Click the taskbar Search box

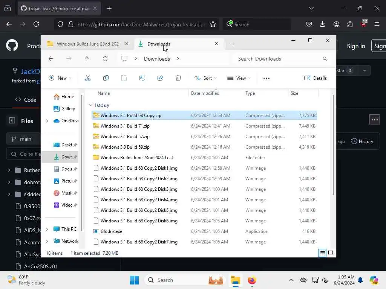(185, 280)
